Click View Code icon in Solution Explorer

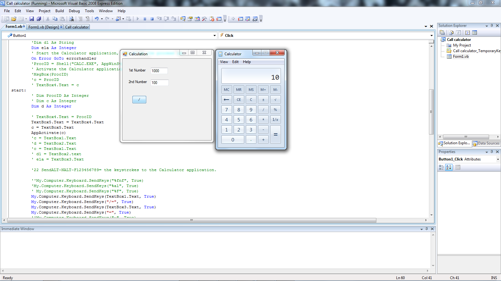(467, 32)
